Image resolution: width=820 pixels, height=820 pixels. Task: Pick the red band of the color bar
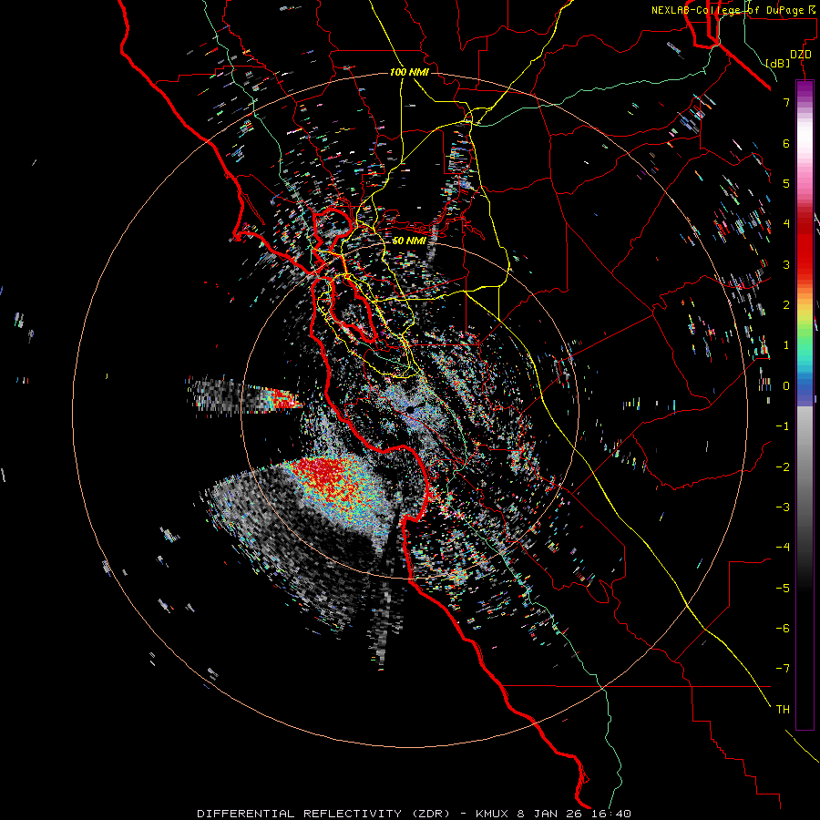805,256
